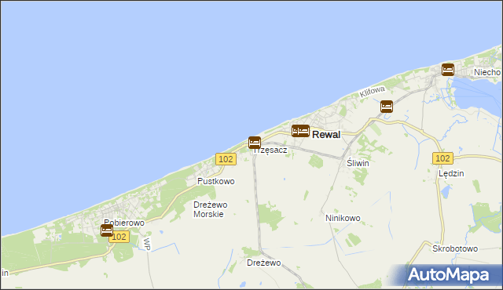Screen dimensions: 503x290
Task: Click the Lędzin village label
Action: coord(451,173)
